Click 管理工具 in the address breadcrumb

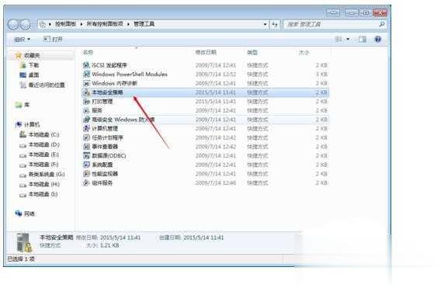144,24
